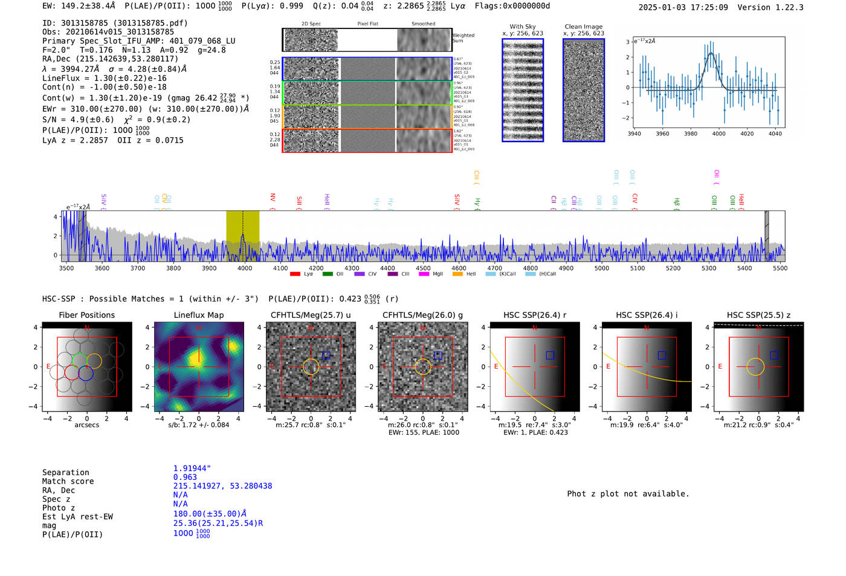Click the magenta MgII legend swatch
The image size is (846, 576).
424,274
